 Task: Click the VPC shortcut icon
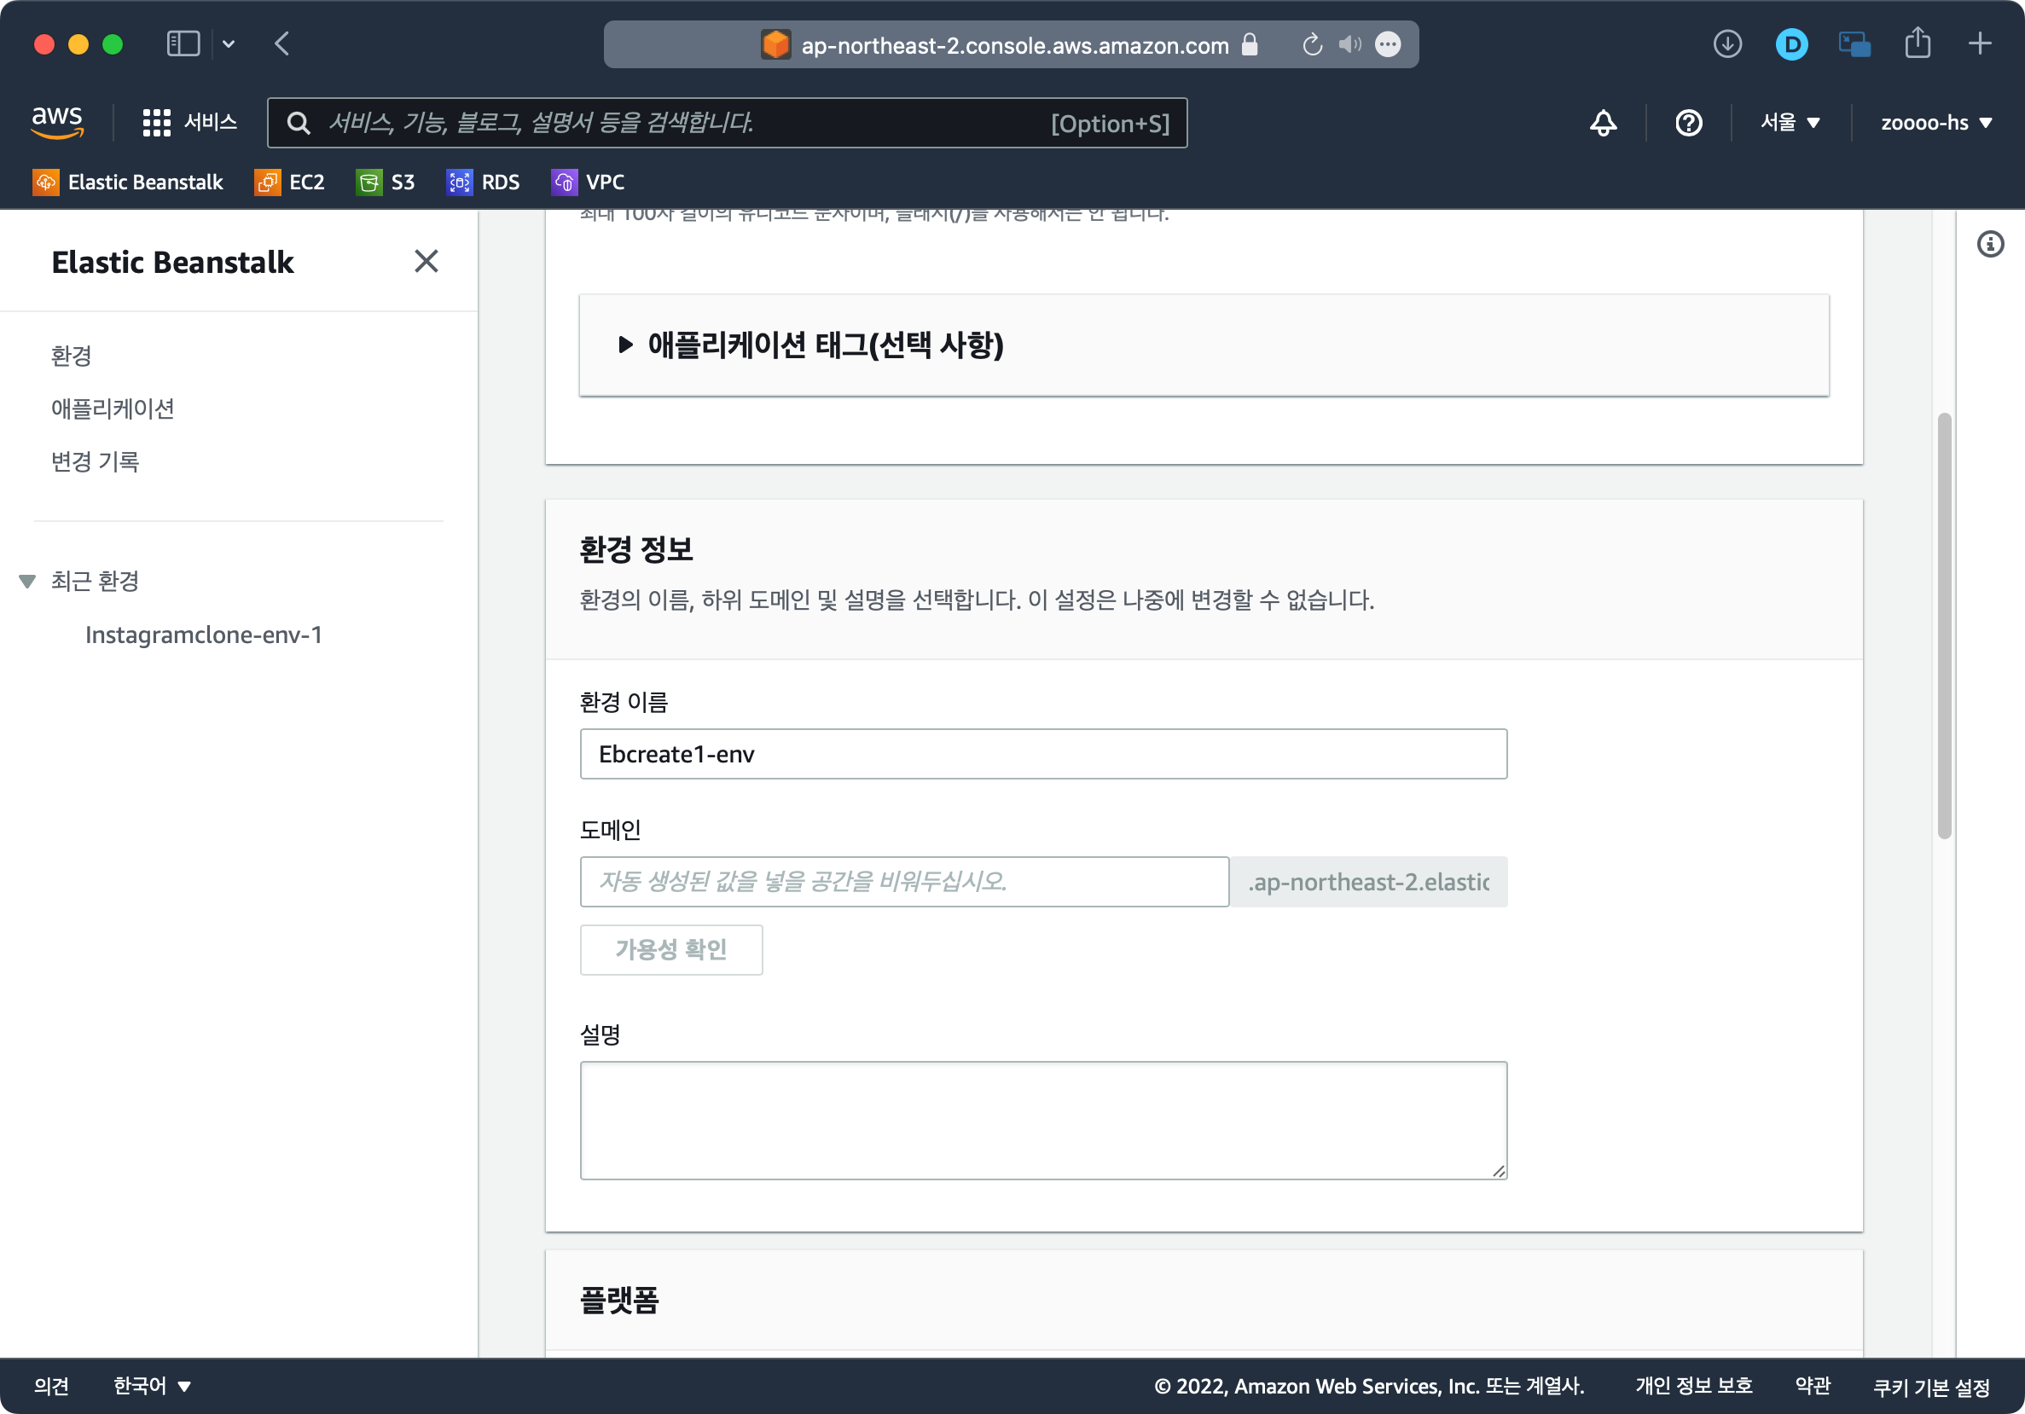[x=565, y=182]
